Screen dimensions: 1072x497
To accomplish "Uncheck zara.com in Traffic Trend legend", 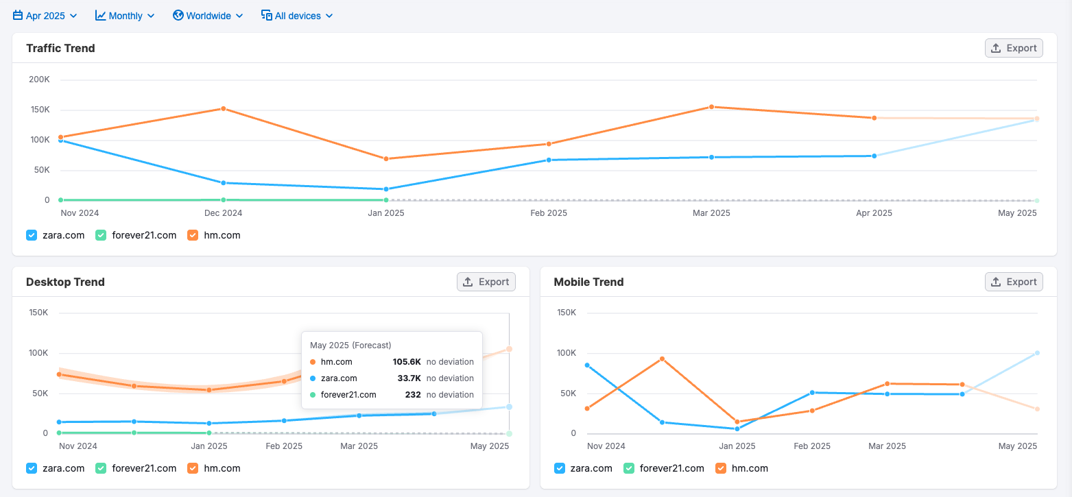I will click(32, 235).
